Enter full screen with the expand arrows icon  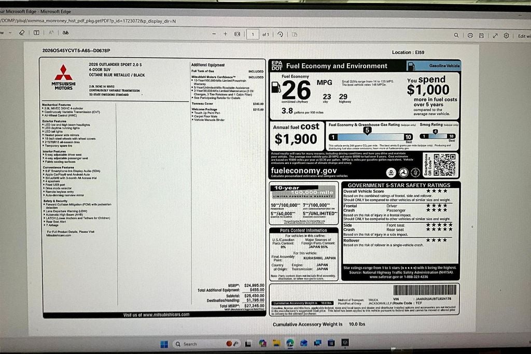(495, 35)
